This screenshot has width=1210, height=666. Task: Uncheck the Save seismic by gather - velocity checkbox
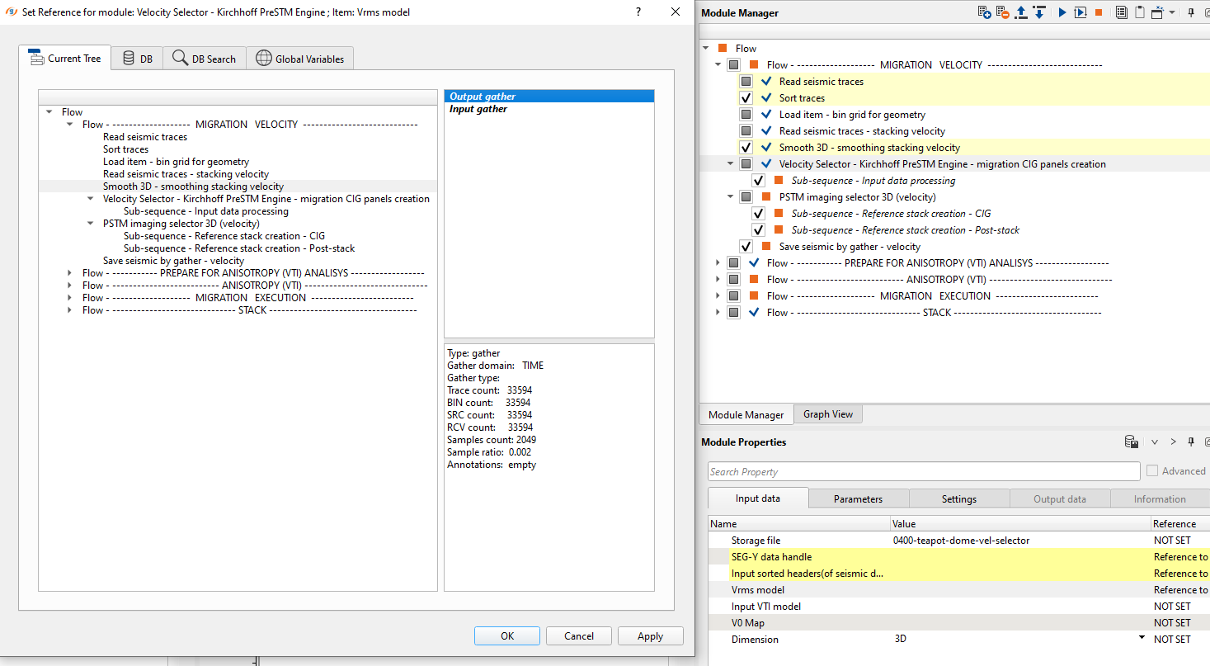click(746, 247)
